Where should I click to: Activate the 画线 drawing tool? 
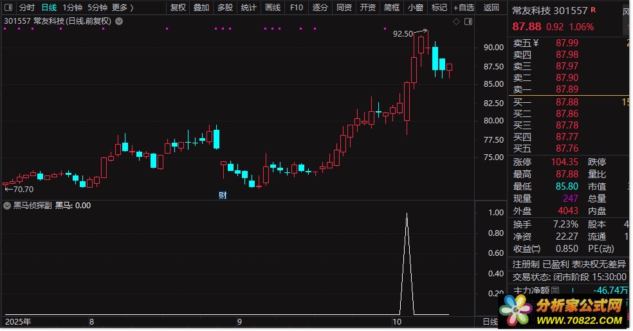tap(273, 7)
